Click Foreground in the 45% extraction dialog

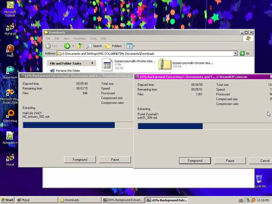pyautogui.click(x=195, y=161)
